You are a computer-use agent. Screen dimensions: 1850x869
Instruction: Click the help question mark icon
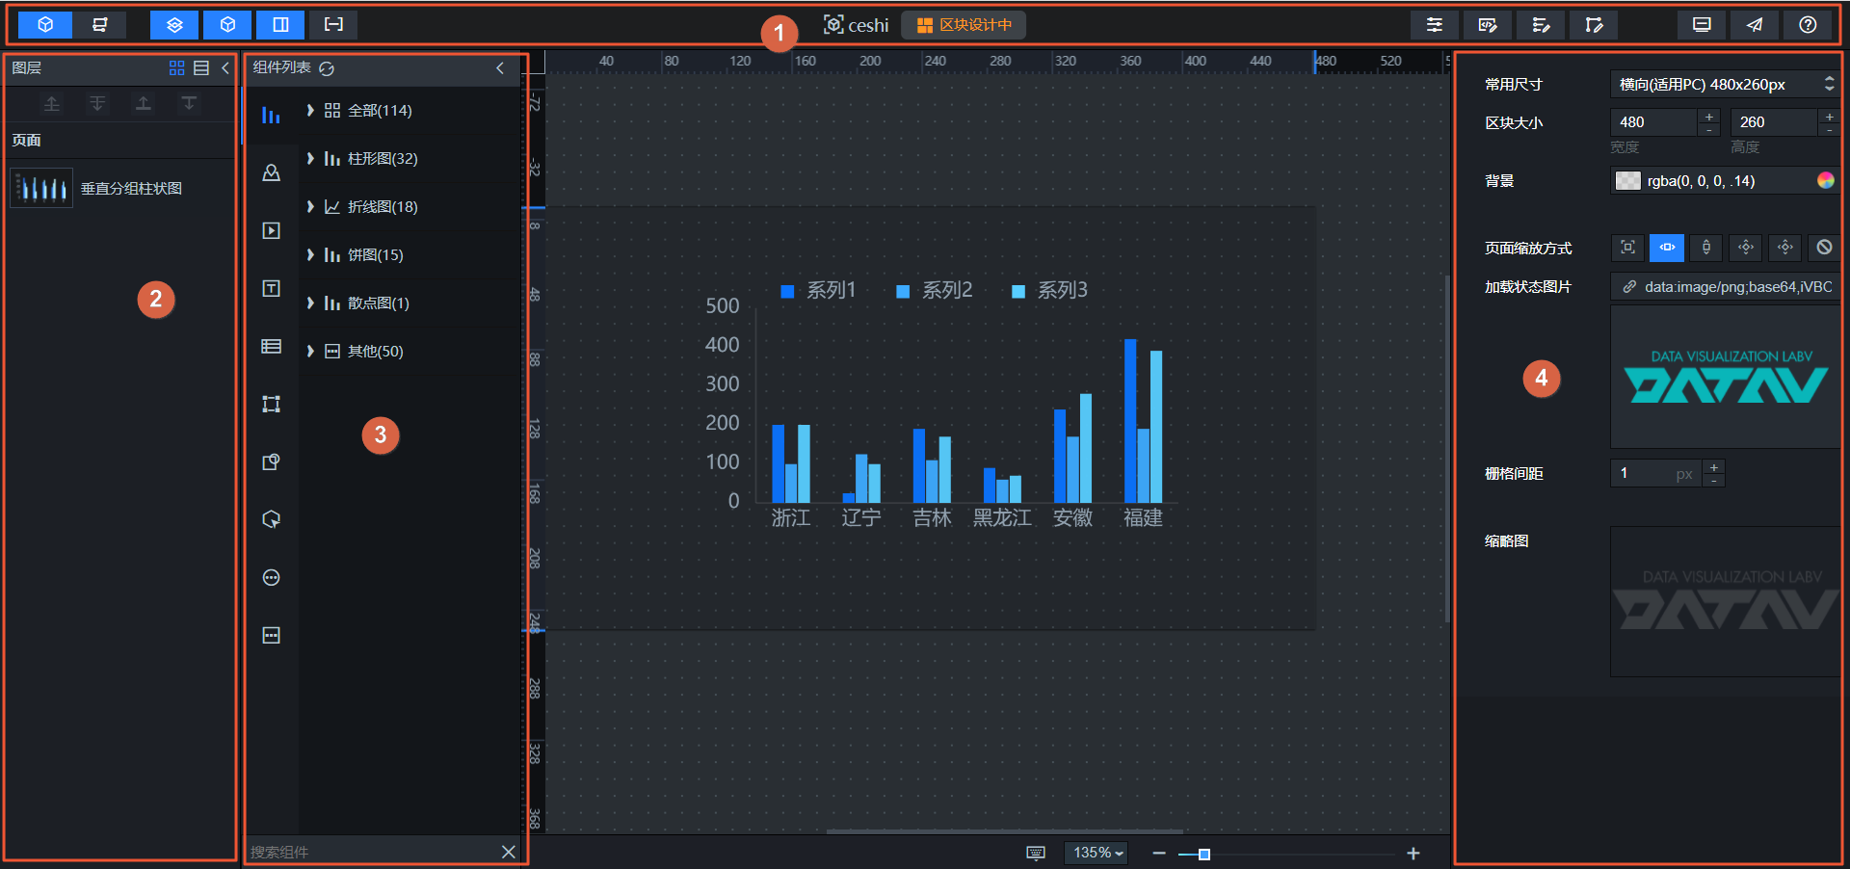click(1808, 25)
